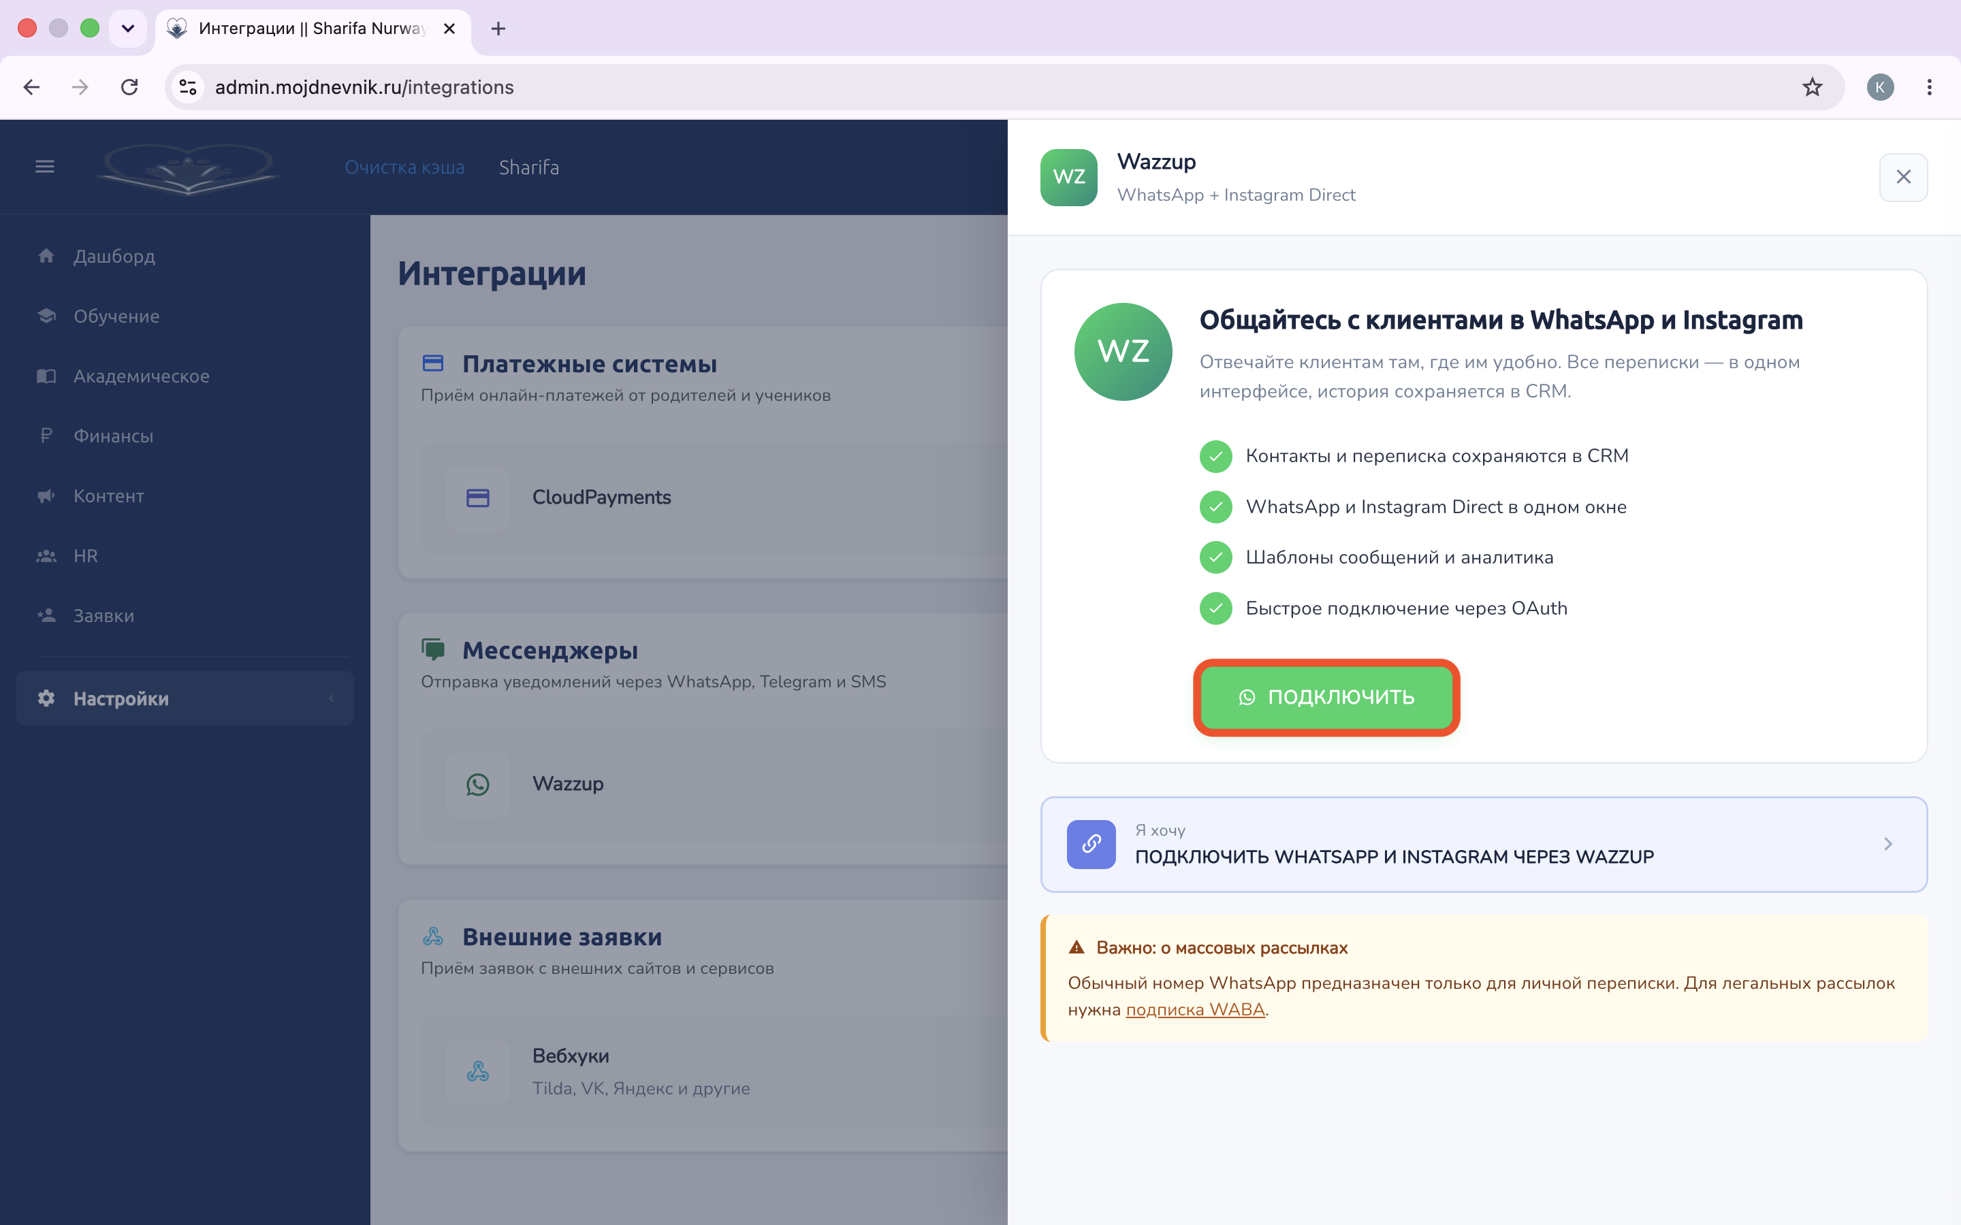Click the Очистка кэша link
The height and width of the screenshot is (1225, 1961).
click(404, 167)
